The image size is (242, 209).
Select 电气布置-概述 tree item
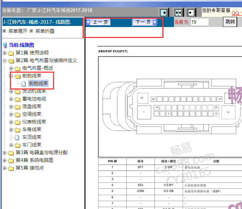coord(38,68)
